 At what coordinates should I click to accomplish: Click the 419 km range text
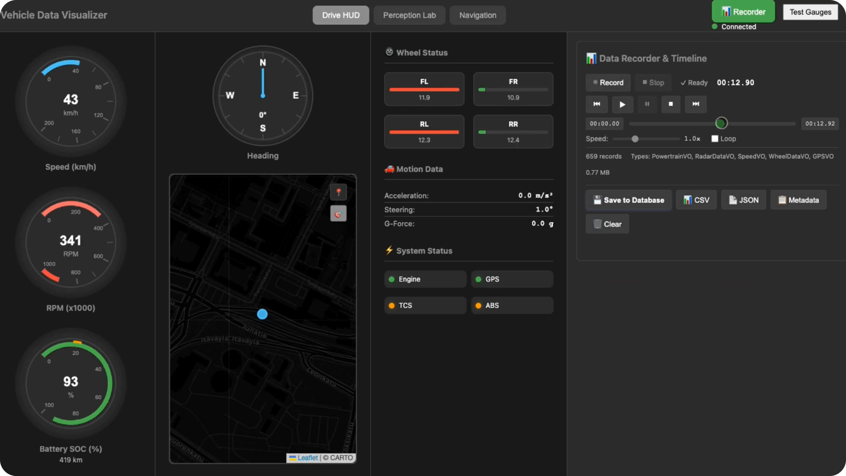[x=71, y=460]
